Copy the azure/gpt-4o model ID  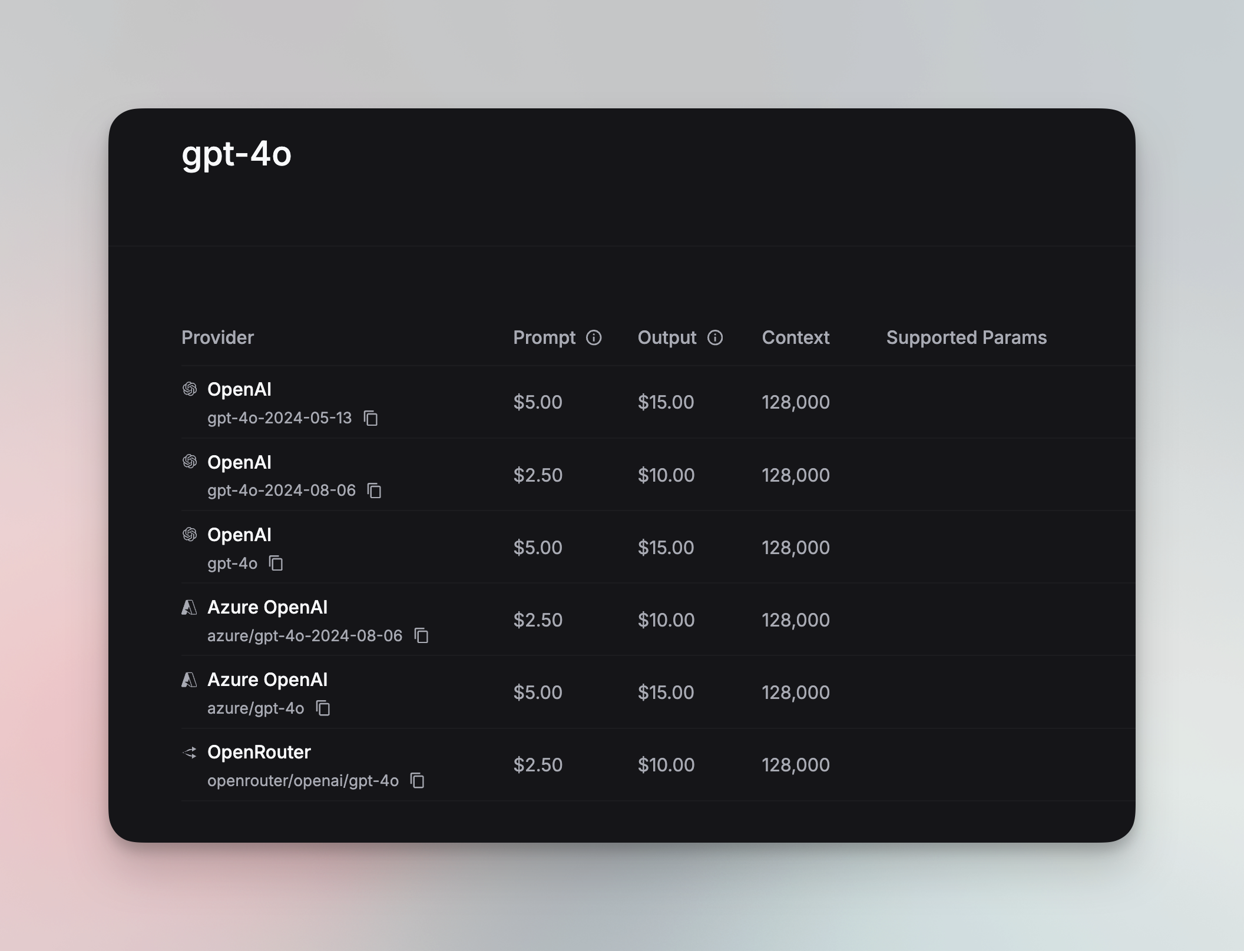[323, 708]
